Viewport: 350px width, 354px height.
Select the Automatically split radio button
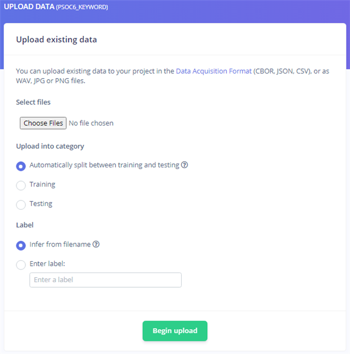click(x=21, y=166)
